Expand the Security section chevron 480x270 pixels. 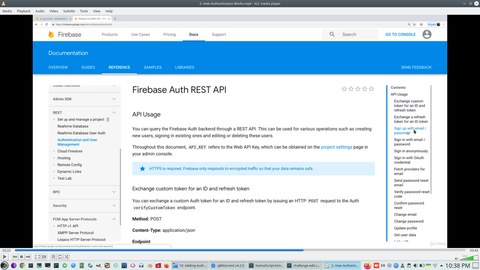[114, 205]
